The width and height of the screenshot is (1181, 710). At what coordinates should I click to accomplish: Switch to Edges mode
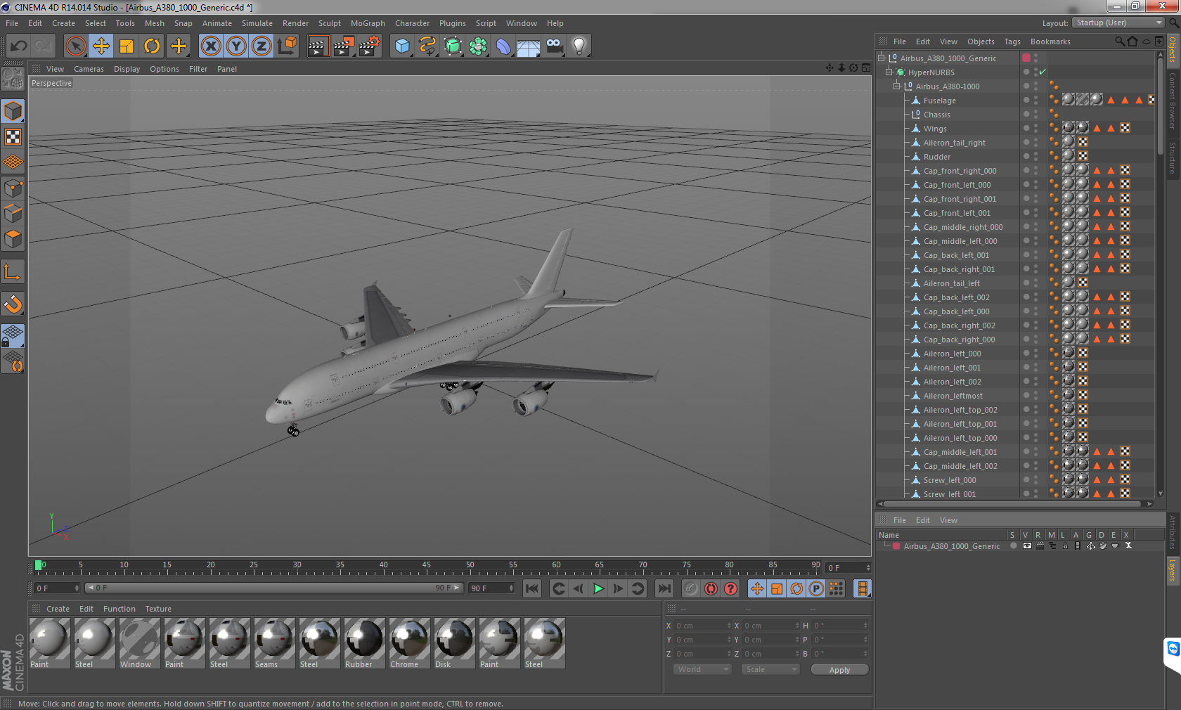click(13, 214)
